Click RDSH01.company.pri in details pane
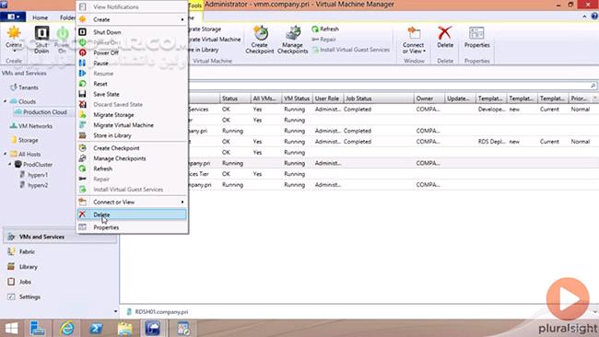Screen dimensions: 599x337 (161, 312)
